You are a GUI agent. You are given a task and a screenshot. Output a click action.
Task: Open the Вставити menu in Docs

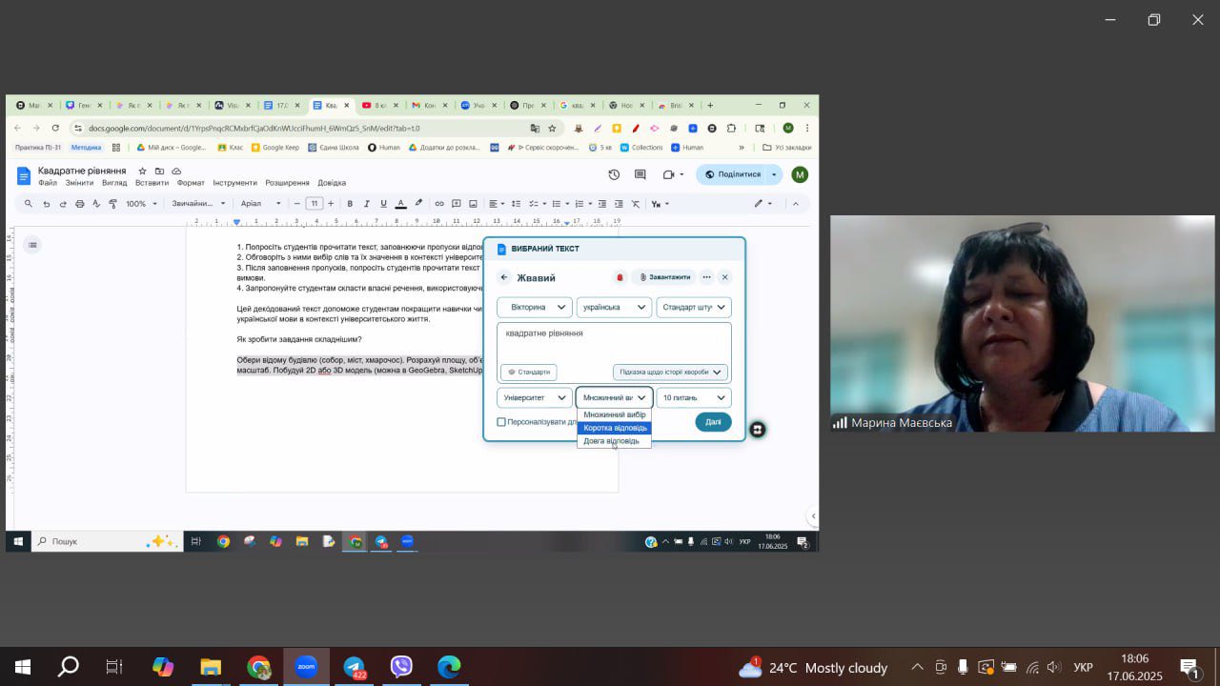(x=152, y=183)
